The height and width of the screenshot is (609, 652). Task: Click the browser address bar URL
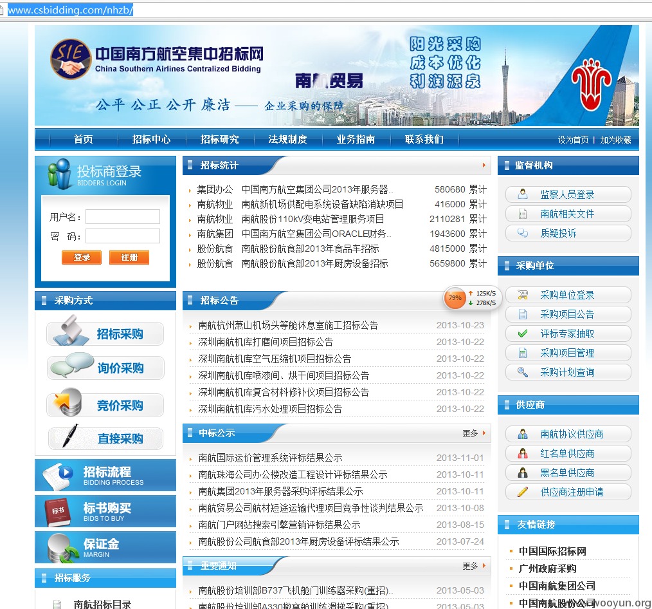[70, 10]
